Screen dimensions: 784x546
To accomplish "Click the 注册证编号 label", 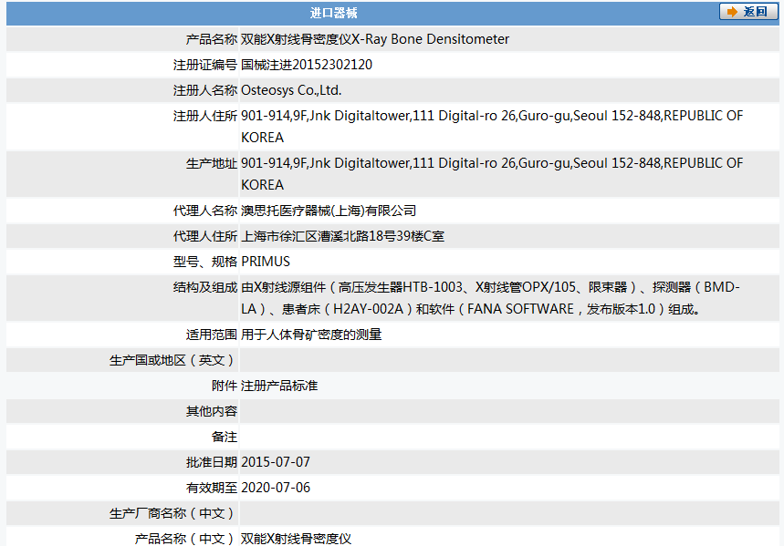I will (205, 65).
